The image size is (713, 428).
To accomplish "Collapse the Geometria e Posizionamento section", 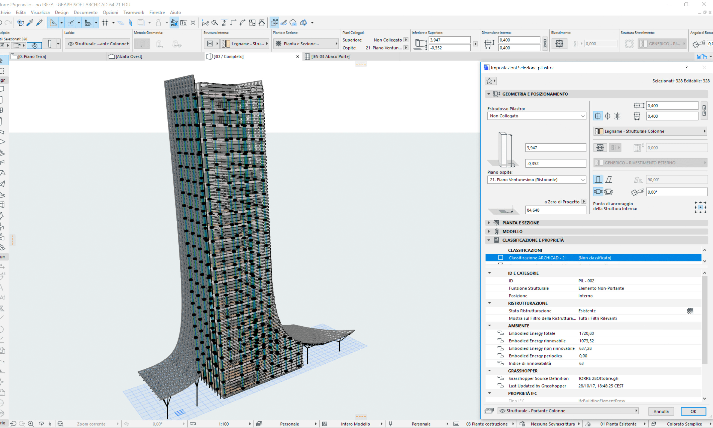I will point(489,94).
